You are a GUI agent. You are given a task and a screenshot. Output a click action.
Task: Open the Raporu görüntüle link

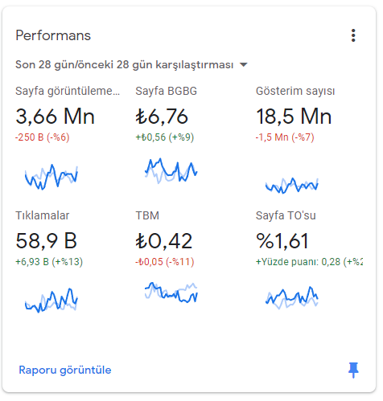pyautogui.click(x=65, y=370)
